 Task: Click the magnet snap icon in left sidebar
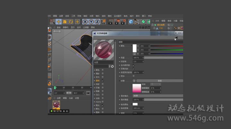[x=50, y=83]
